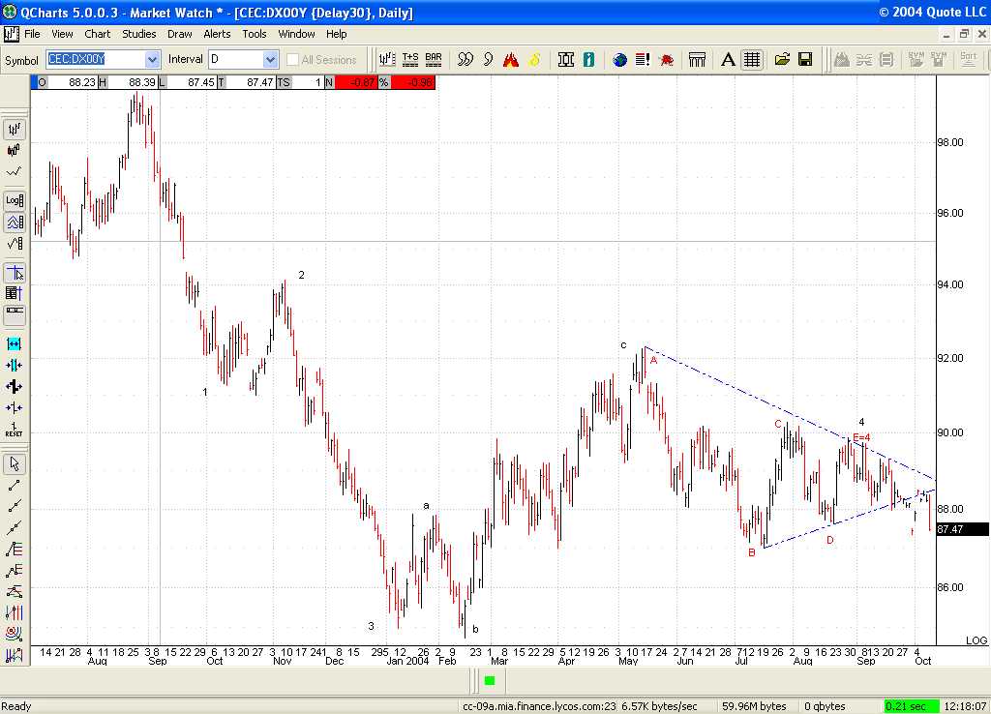
Task: Switch to candlestick chart style
Action: (14, 150)
